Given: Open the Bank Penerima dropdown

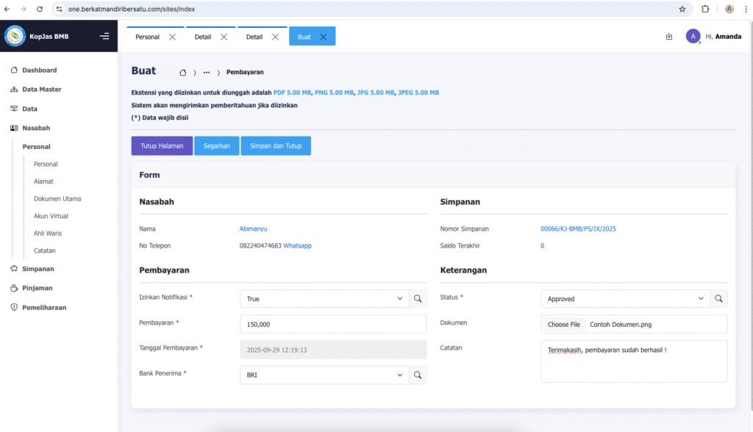Looking at the screenshot, I should (x=324, y=375).
